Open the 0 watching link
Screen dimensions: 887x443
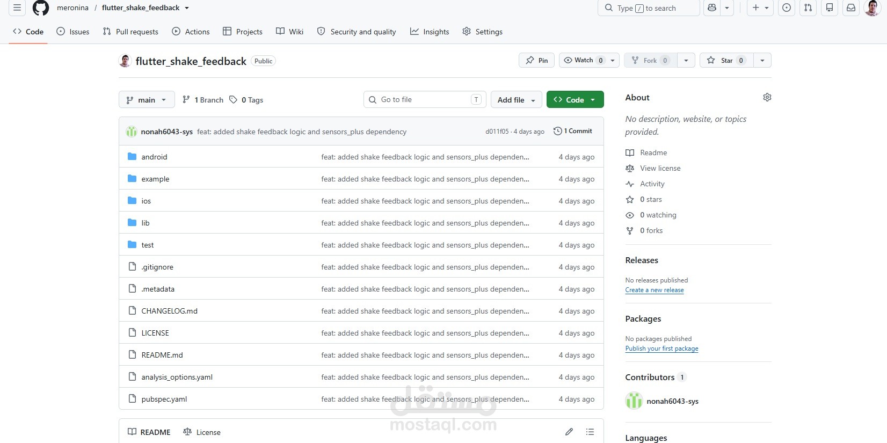point(651,215)
